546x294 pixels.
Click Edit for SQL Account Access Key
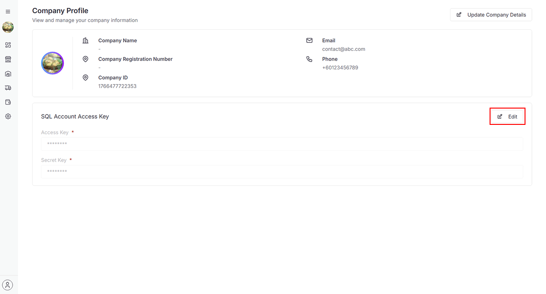pyautogui.click(x=507, y=116)
